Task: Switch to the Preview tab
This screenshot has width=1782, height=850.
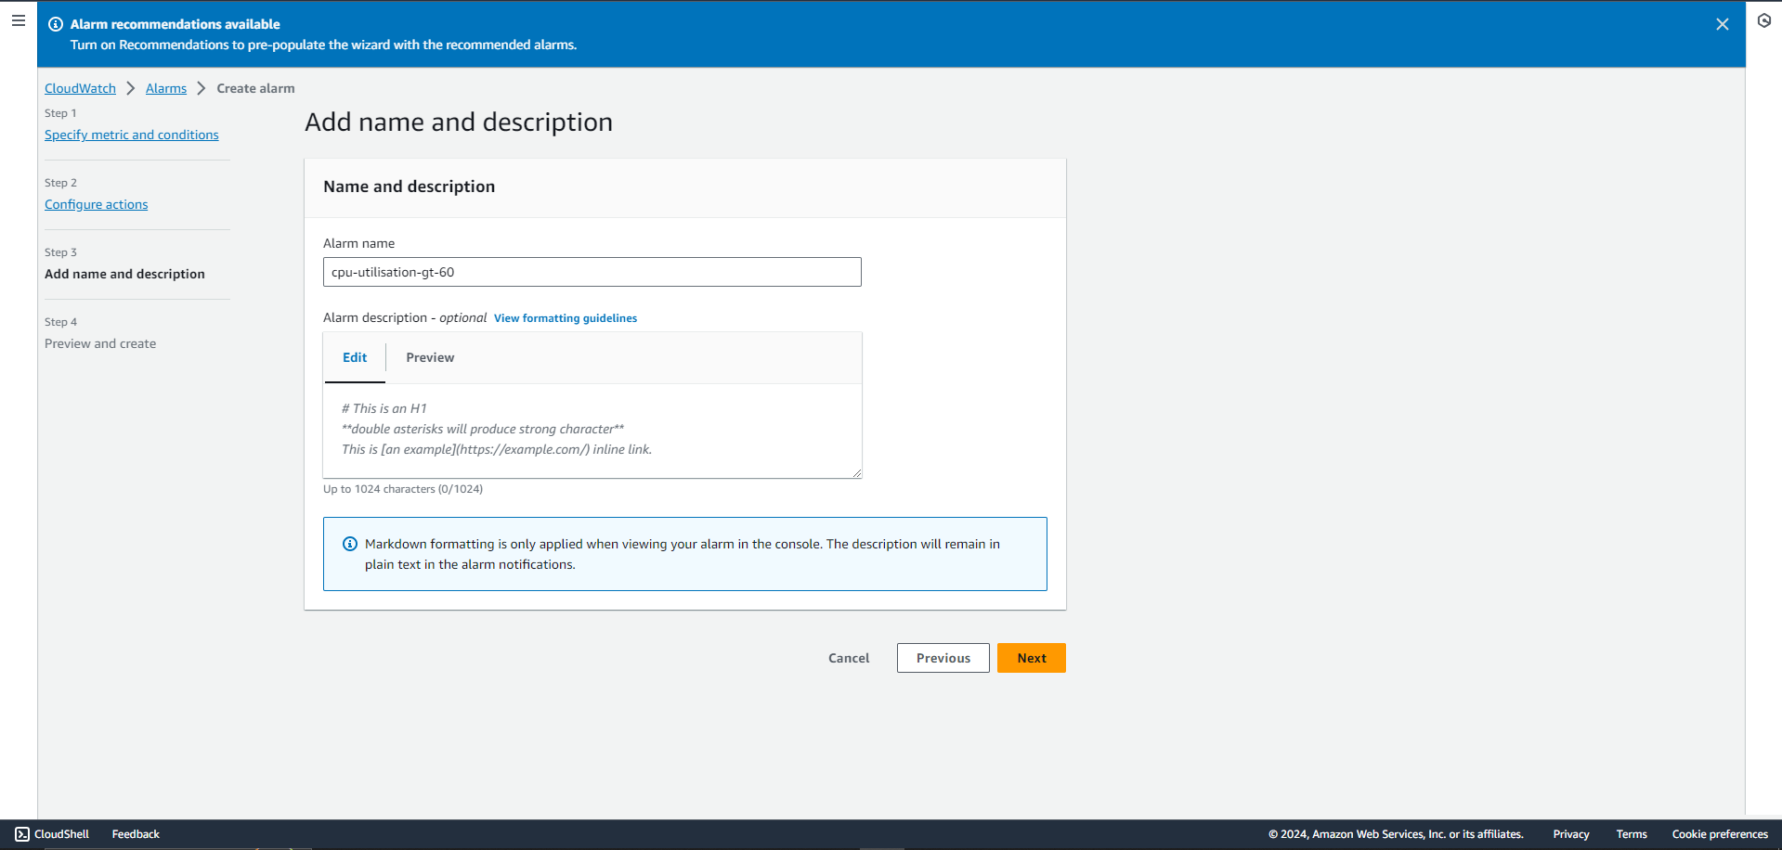Action: (430, 357)
